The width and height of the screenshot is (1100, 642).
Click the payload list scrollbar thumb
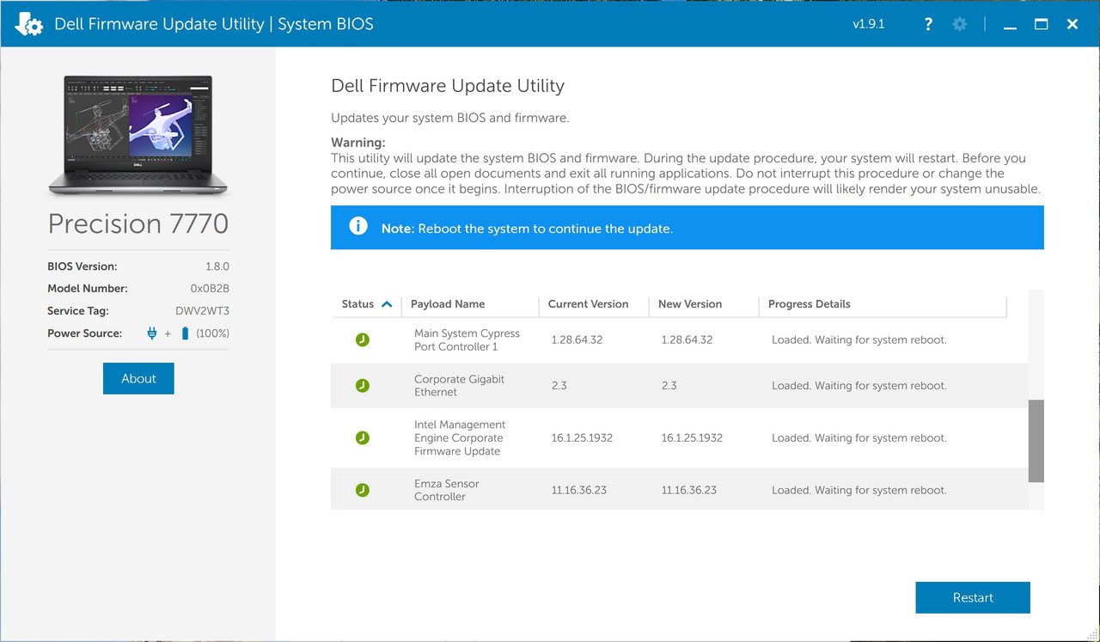point(1036,440)
